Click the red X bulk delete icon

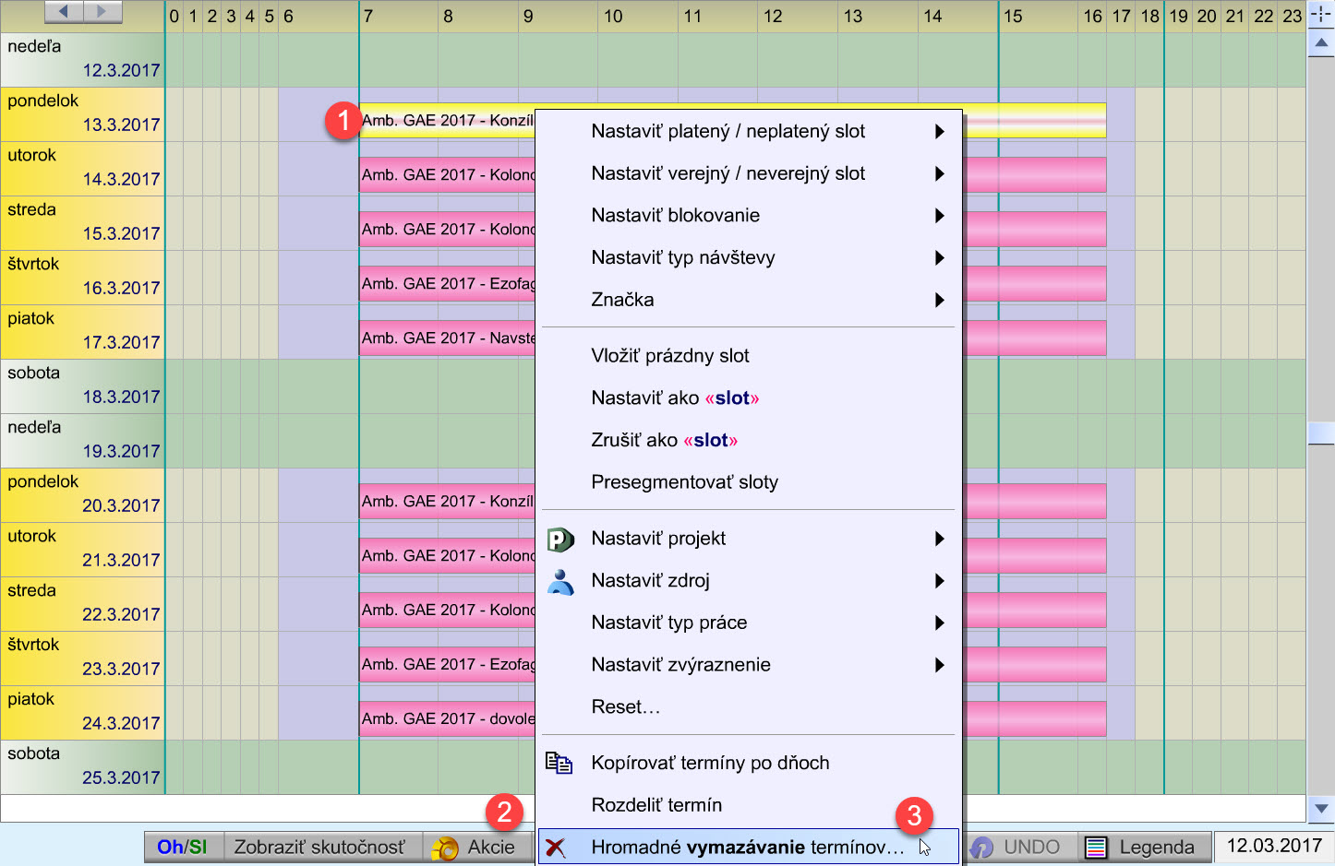coord(556,848)
